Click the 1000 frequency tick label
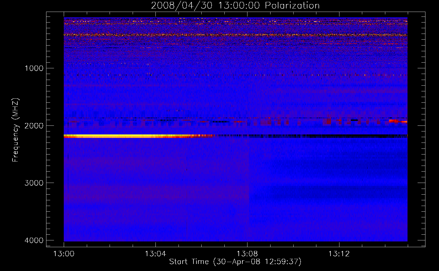 (x=34, y=68)
